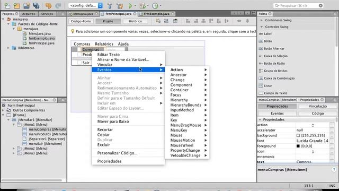
Task: Collapse the Propriedades section header
Action: [260, 119]
